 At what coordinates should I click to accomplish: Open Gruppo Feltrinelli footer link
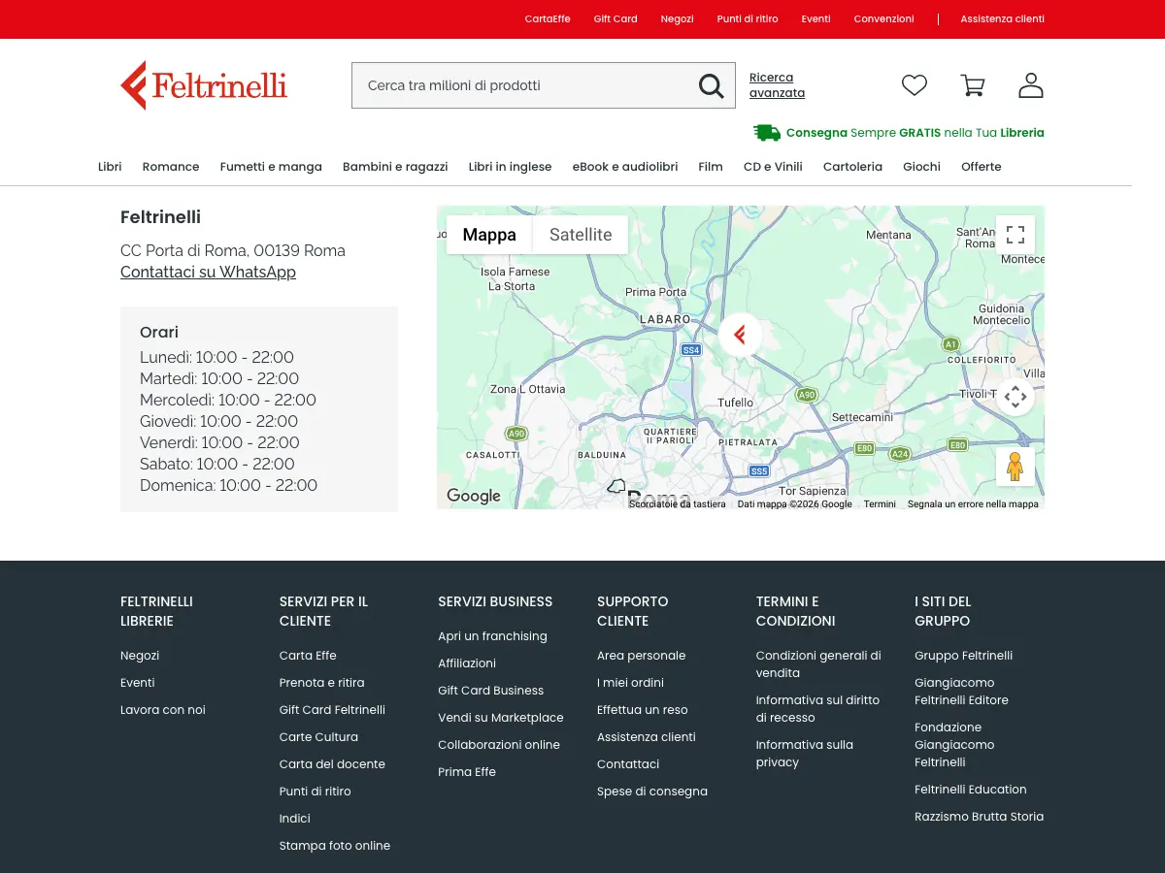(963, 656)
